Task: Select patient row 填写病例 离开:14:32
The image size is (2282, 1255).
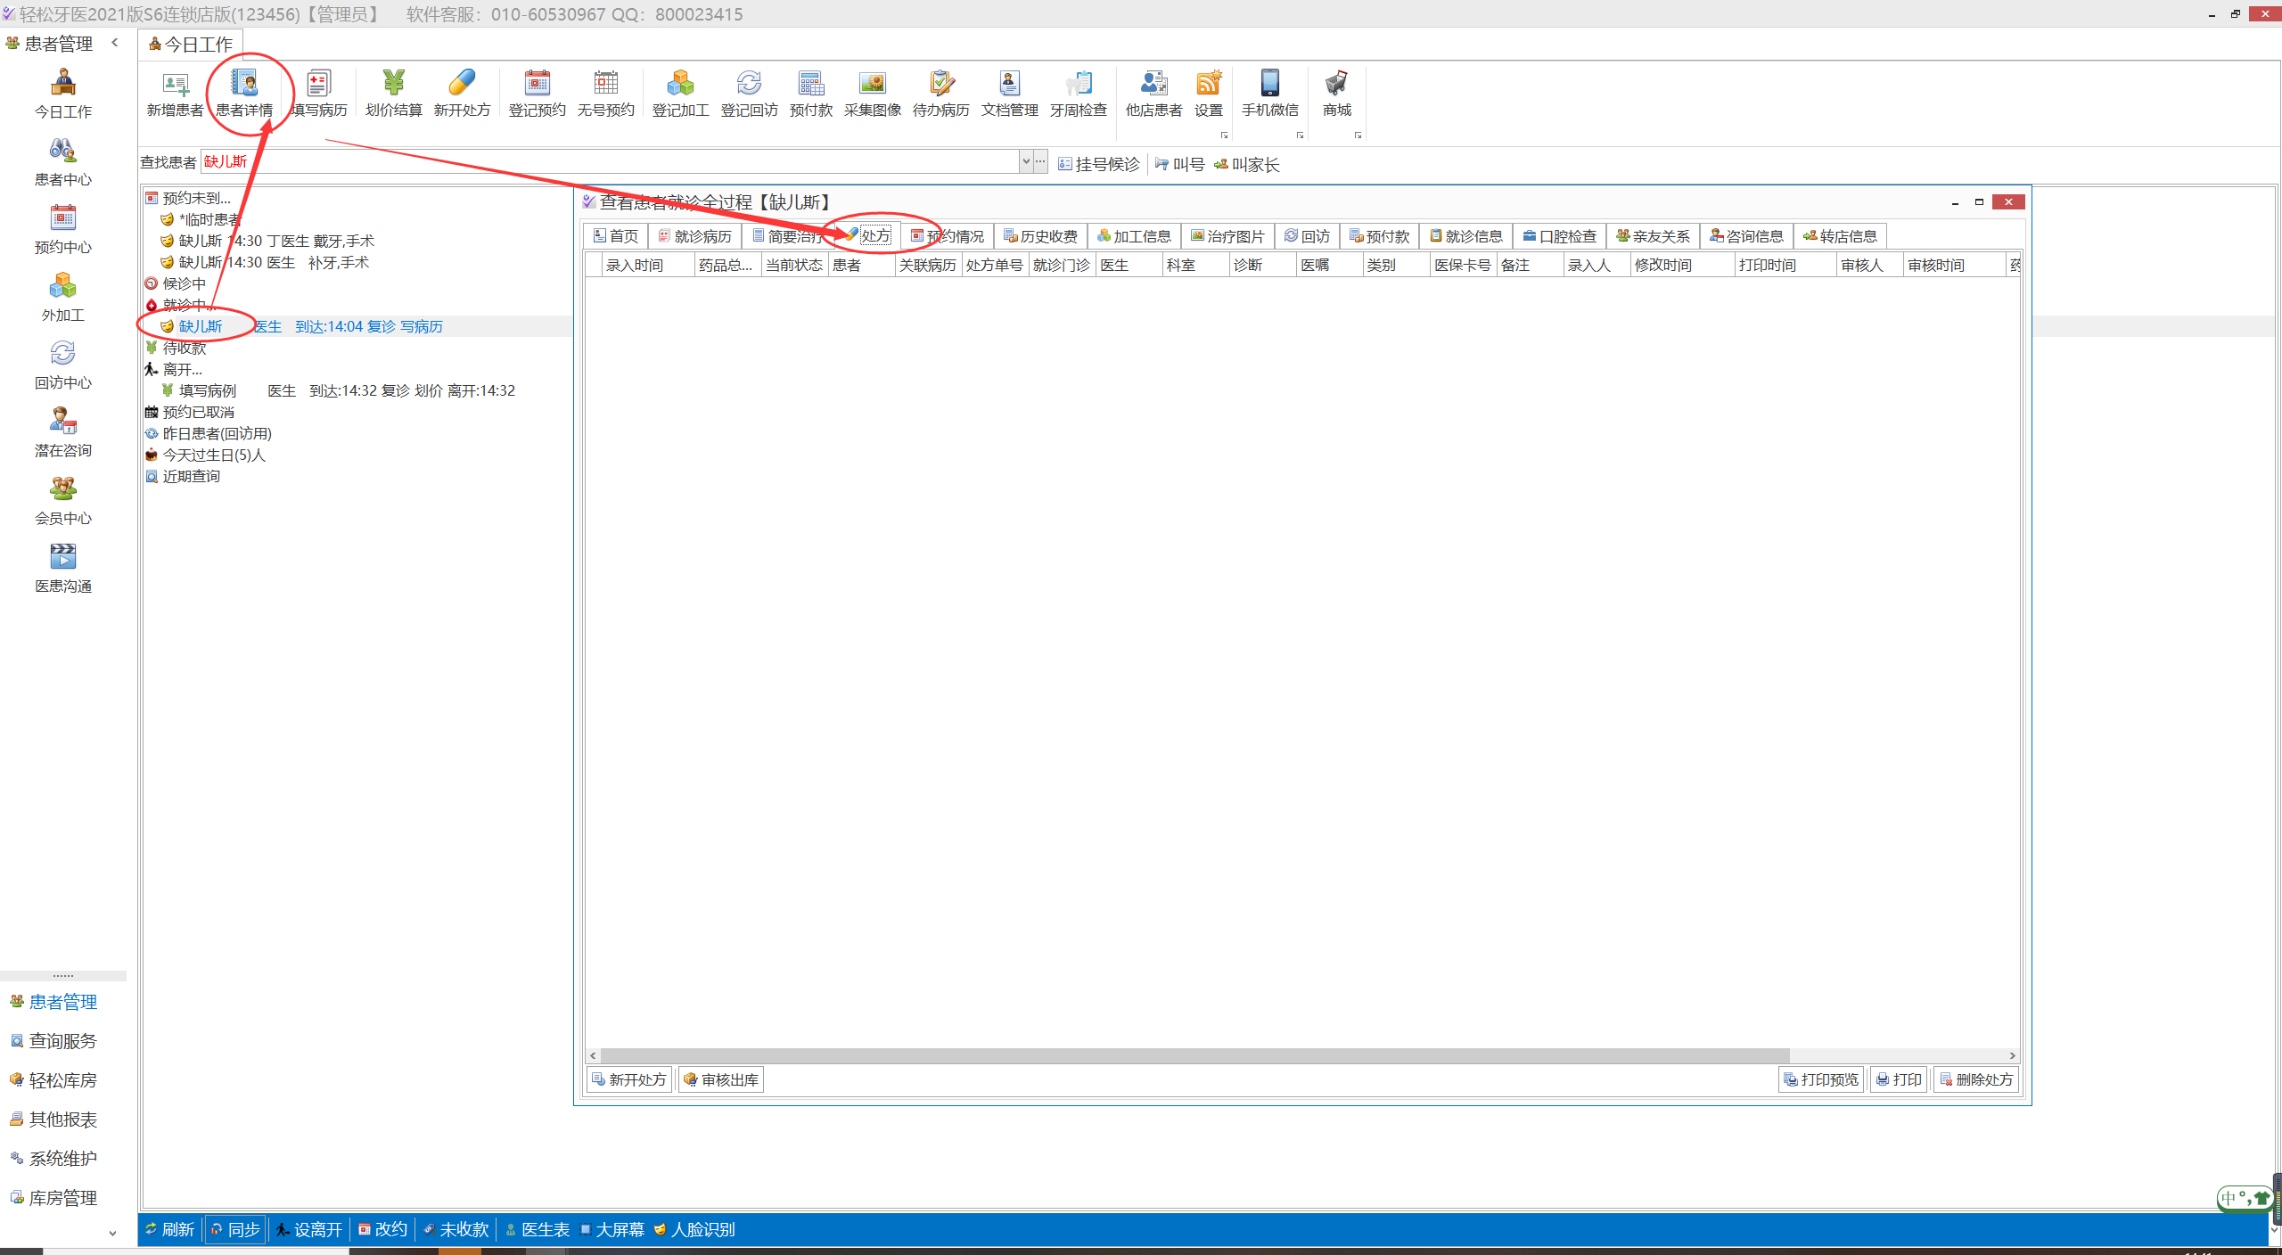Action: (338, 390)
